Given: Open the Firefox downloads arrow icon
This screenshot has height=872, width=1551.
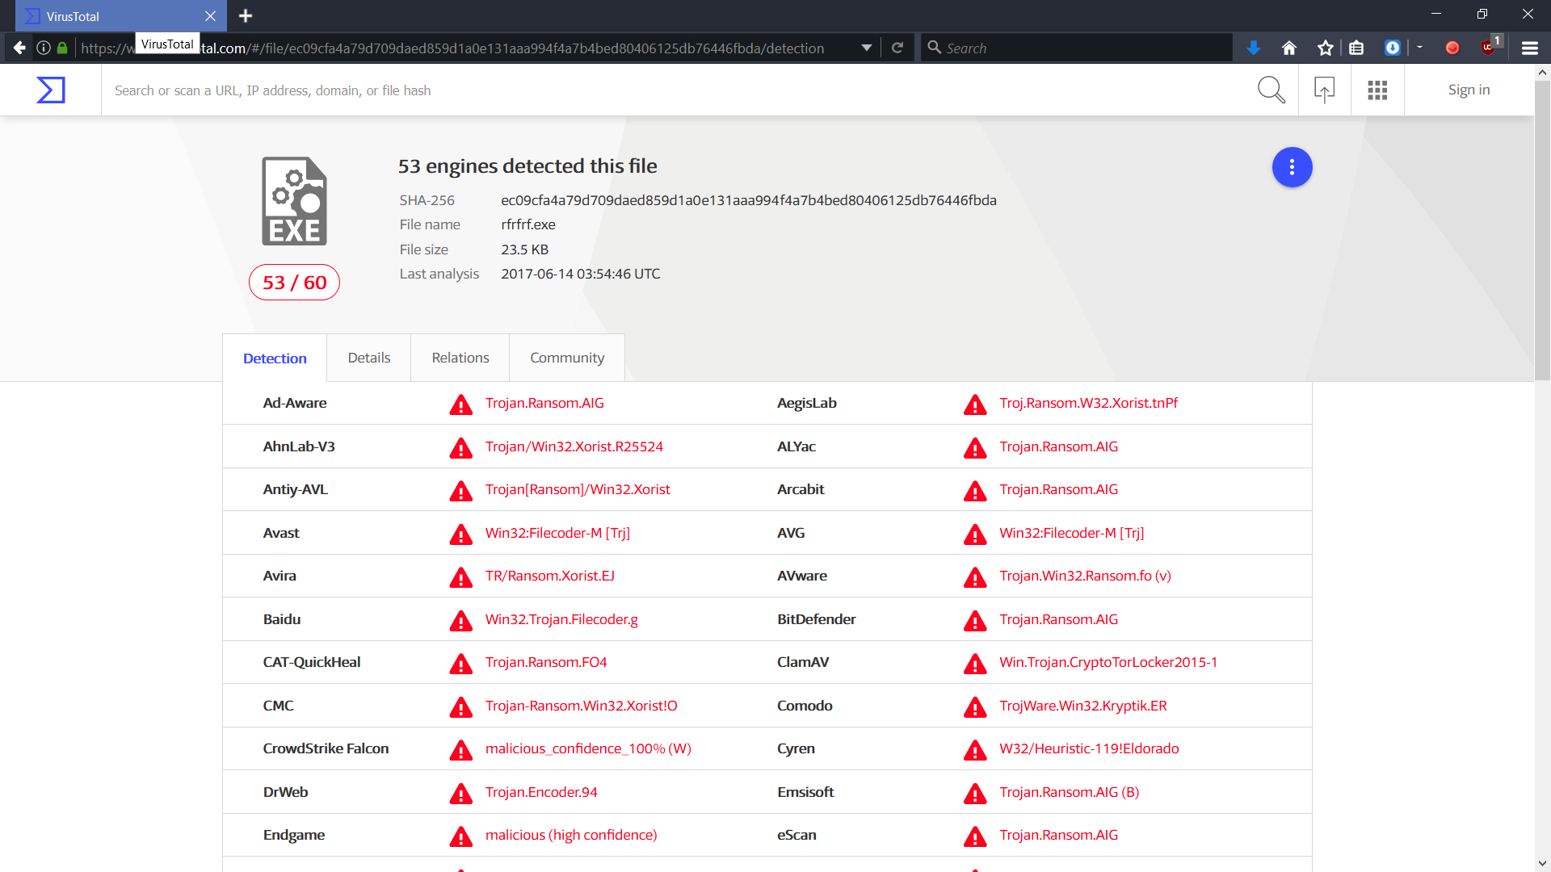Looking at the screenshot, I should click(1253, 48).
